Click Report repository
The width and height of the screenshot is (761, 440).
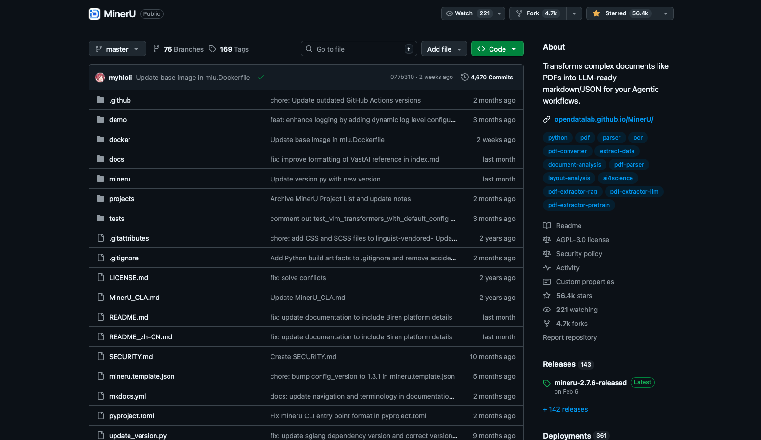coord(570,337)
